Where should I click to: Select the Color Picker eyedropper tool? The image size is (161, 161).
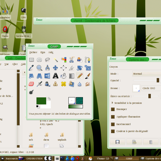click(x=31, y=68)
